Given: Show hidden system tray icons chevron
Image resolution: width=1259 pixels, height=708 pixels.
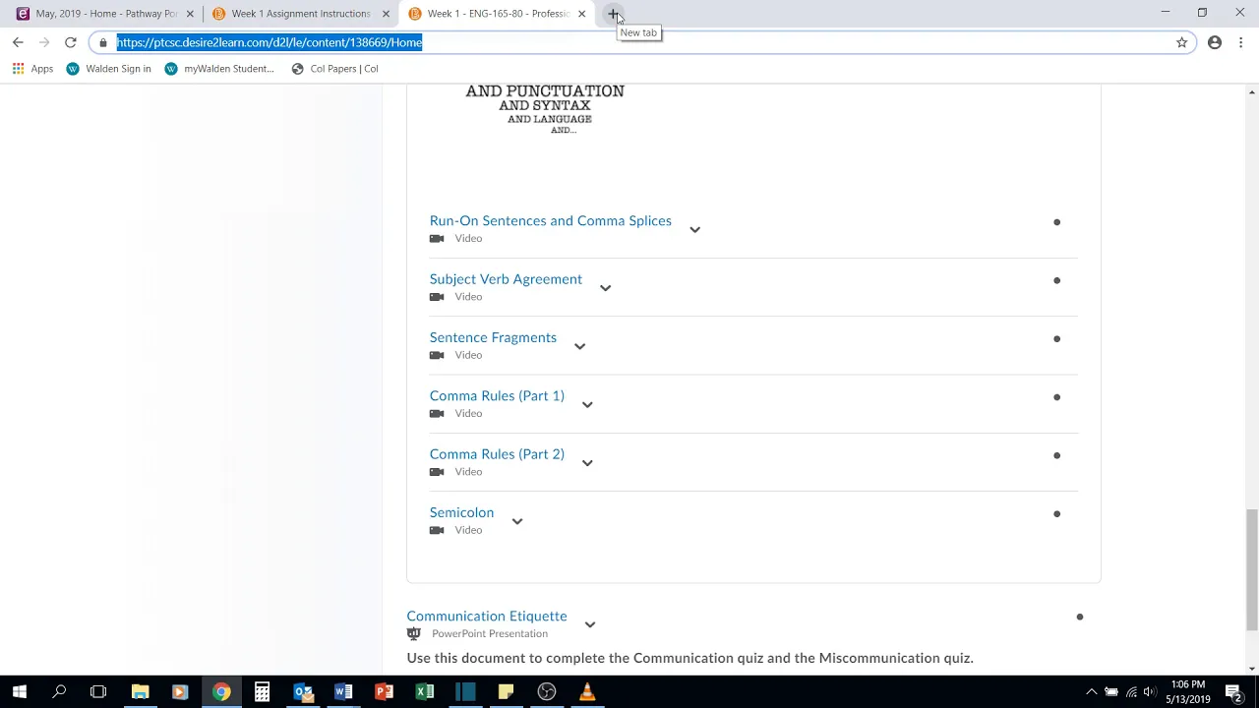Looking at the screenshot, I should pyautogui.click(x=1091, y=692).
